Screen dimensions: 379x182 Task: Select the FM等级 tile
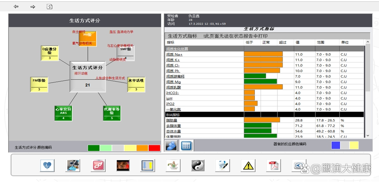coord(39,84)
